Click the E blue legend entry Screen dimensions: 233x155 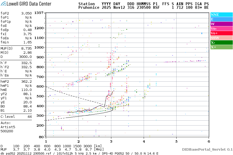click(221, 19)
